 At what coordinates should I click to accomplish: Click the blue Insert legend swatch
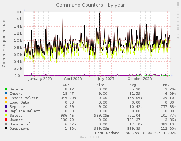6,93
